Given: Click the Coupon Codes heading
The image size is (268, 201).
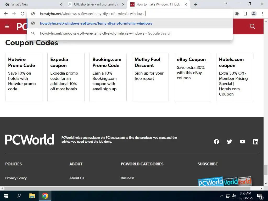Looking at the screenshot, I should pos(32,43).
